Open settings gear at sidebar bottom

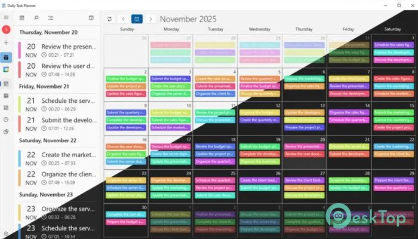tap(6, 234)
